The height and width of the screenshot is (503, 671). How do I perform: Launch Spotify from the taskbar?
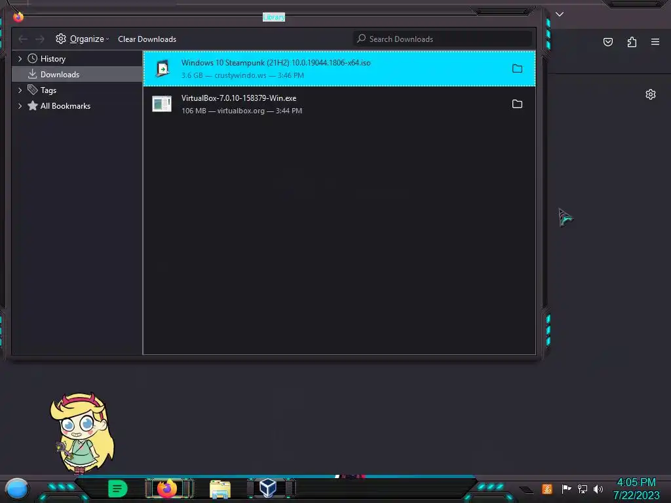point(118,489)
